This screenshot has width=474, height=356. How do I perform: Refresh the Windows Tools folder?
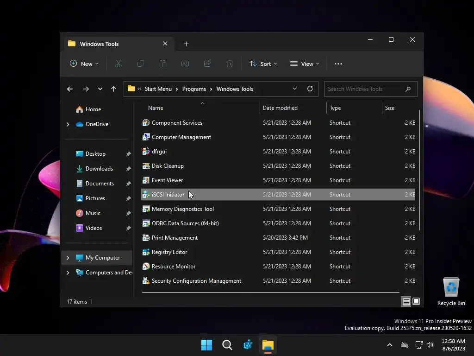(310, 89)
